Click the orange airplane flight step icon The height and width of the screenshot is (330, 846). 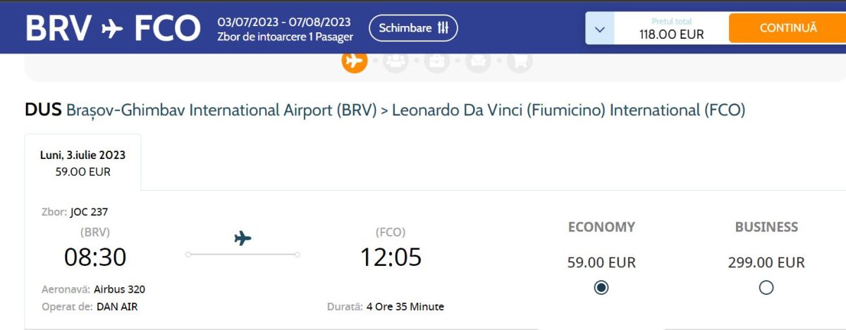355,61
